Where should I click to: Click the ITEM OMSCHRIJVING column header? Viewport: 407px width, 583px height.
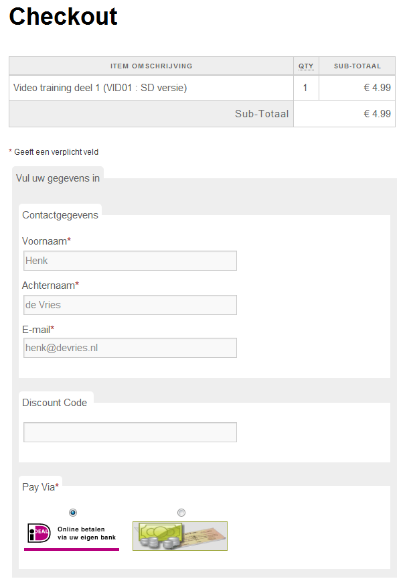(151, 66)
